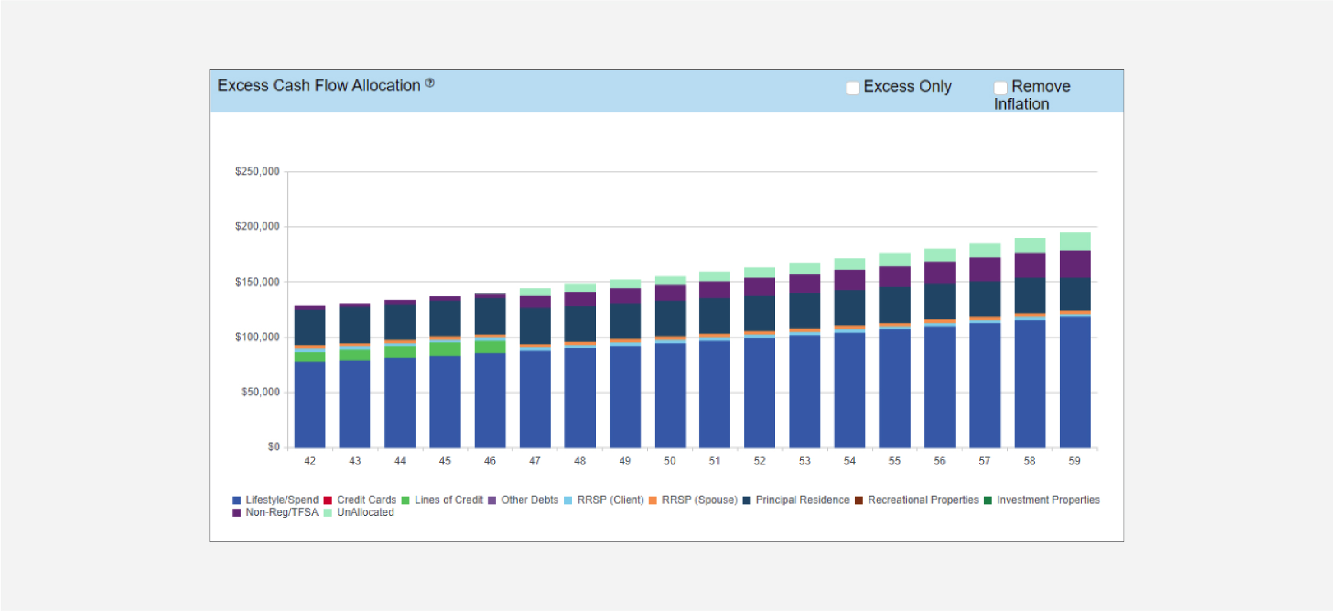1333x611 pixels.
Task: Click the age 42 bar's Lifestyle/Spend segment
Action: pyautogui.click(x=310, y=405)
